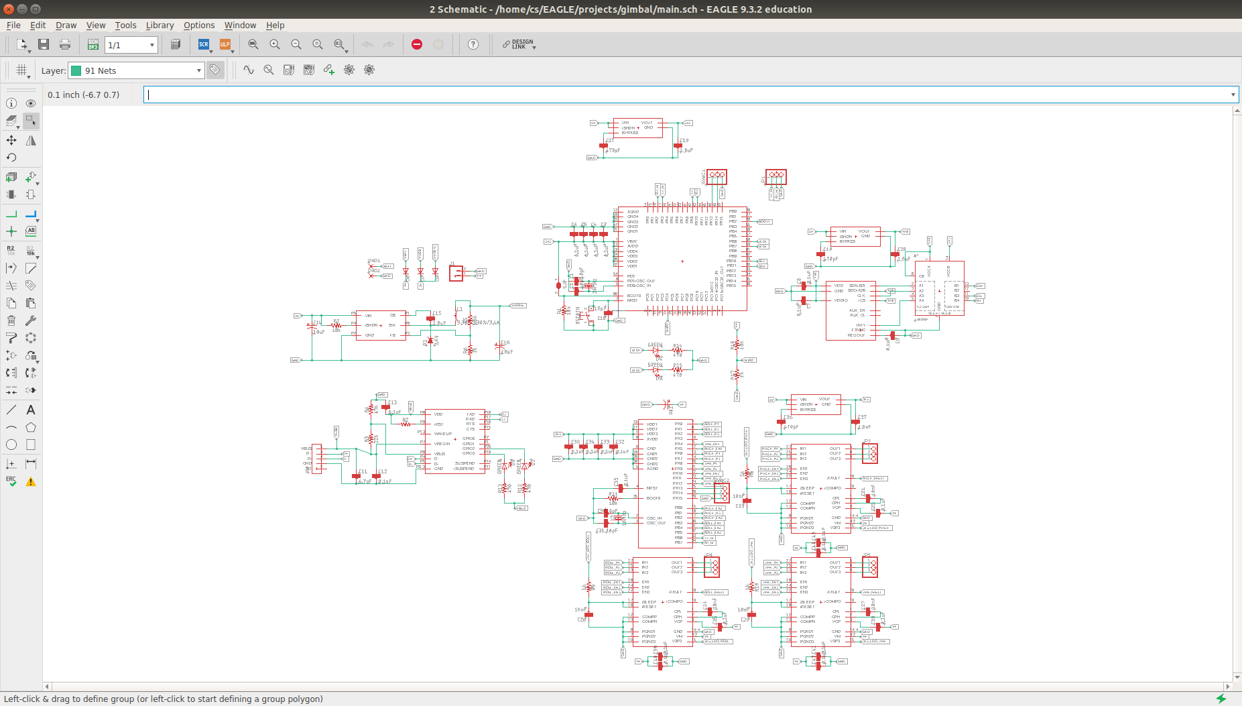Select the Group selection tool

(x=31, y=121)
